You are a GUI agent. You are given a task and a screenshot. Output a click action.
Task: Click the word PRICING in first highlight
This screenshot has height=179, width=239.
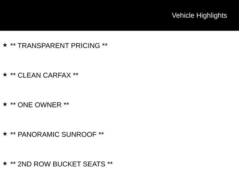click(x=86, y=45)
